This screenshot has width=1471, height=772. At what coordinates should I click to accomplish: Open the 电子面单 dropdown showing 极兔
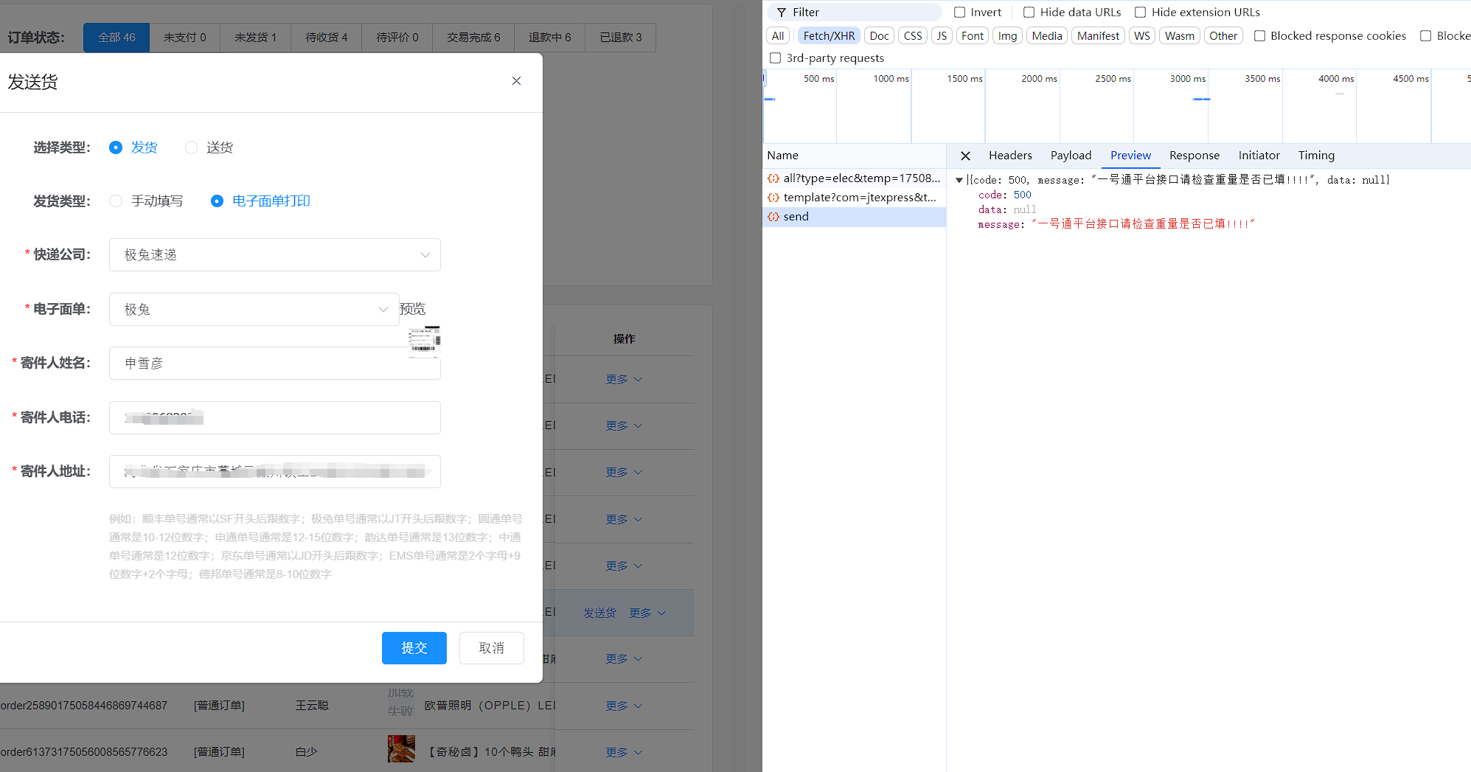tap(254, 310)
